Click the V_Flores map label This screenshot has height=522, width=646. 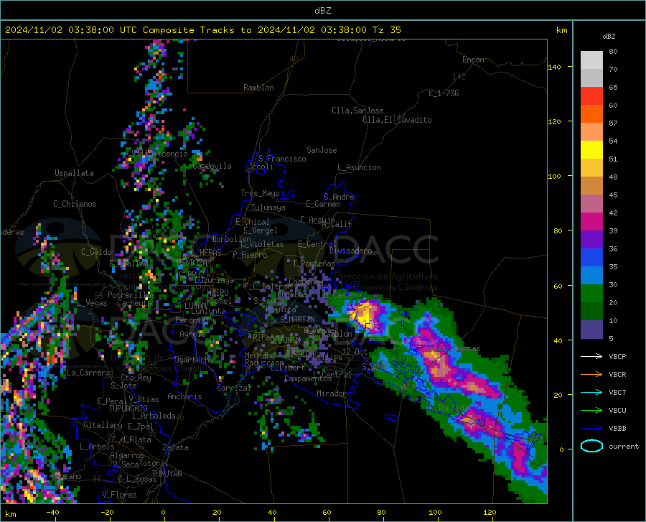click(x=119, y=495)
